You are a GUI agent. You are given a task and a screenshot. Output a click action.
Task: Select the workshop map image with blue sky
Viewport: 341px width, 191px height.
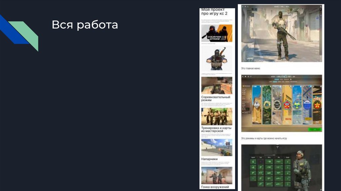(216, 147)
